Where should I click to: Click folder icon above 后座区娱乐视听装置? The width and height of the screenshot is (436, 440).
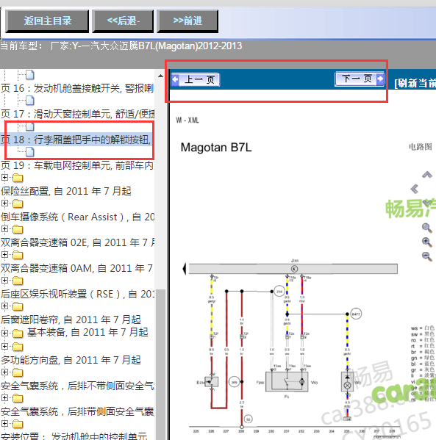18,281
